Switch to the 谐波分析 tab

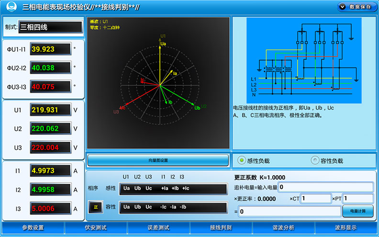coord(283,227)
